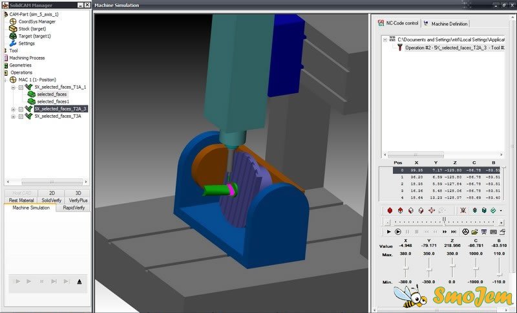Expand the 5X_selected_faces_T2A_3 operation
The height and width of the screenshot is (313, 517).
coord(13,109)
